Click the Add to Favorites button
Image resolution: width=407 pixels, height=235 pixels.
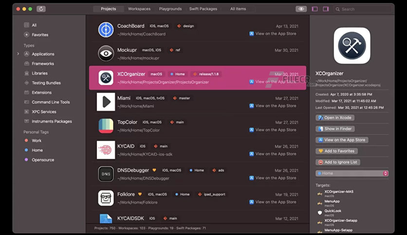pos(336,151)
